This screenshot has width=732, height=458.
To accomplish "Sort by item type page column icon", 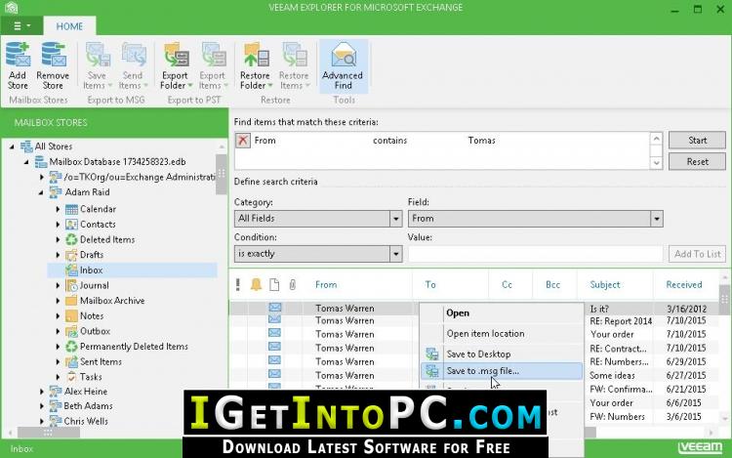I will tap(274, 284).
